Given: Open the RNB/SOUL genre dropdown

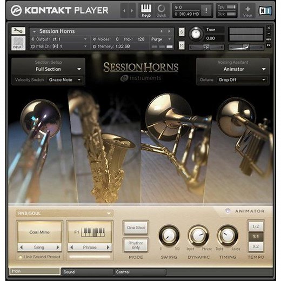Looking at the screenshot, I should pos(64,213).
